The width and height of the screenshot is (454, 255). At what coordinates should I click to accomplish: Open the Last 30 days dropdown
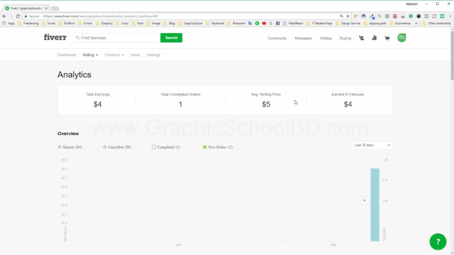372,145
